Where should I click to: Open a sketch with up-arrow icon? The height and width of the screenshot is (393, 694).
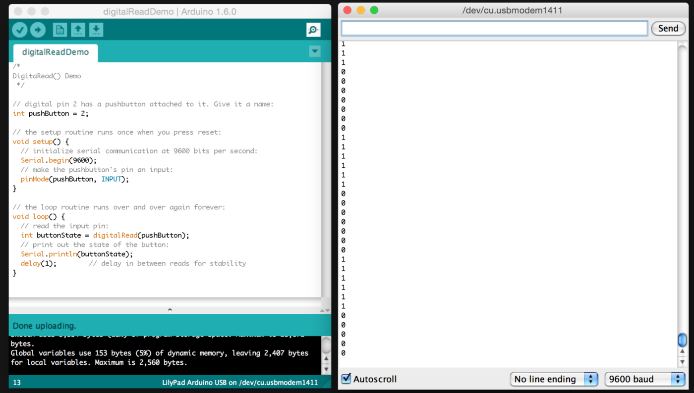click(x=78, y=30)
